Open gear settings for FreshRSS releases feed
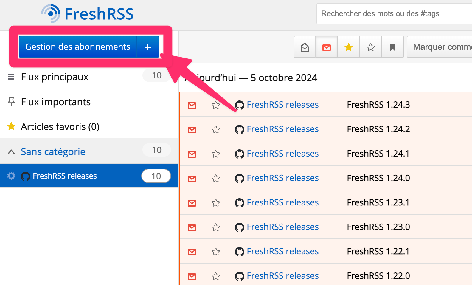Viewport: 472px width, 285px height. tap(11, 176)
